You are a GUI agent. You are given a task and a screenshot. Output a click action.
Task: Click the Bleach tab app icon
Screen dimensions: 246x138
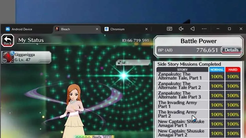pos(57,29)
